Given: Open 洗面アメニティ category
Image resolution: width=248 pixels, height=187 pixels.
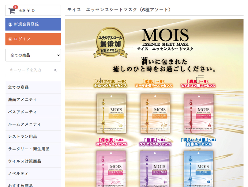Looking at the screenshot, I should (x=33, y=100).
